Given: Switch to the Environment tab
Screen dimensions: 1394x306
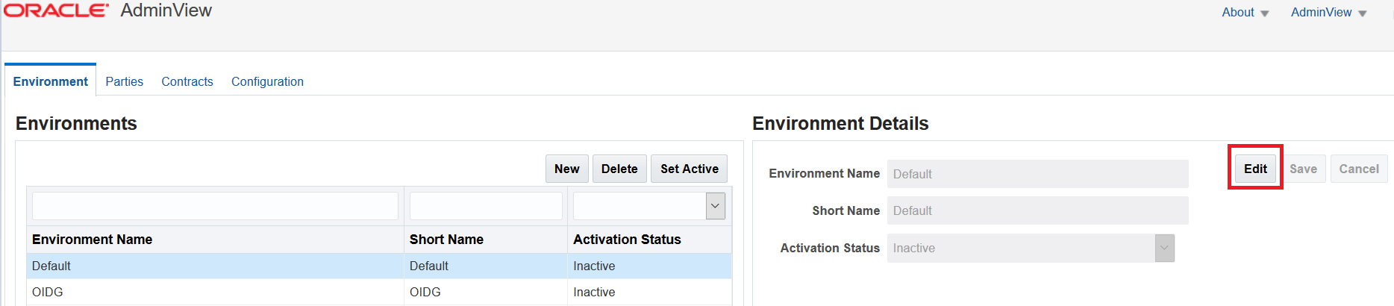Looking at the screenshot, I should (51, 81).
